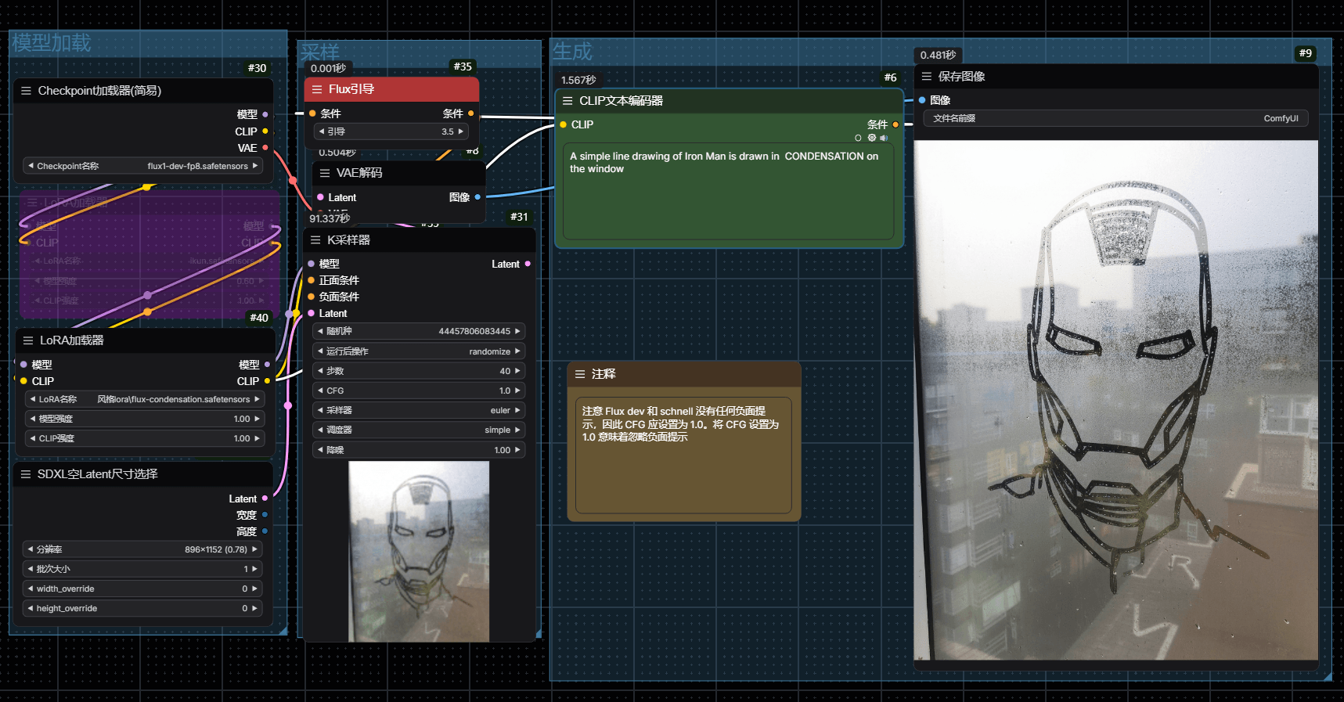Click the LoRA加载器 模型 input port
This screenshot has width=1344, height=702.
[23, 365]
